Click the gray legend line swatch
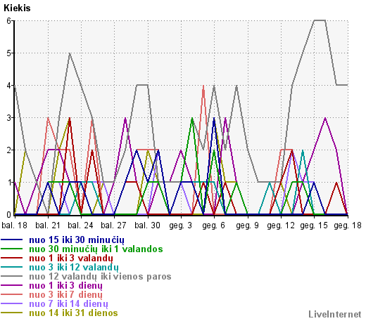The image size is (366, 321). [x=12, y=276]
